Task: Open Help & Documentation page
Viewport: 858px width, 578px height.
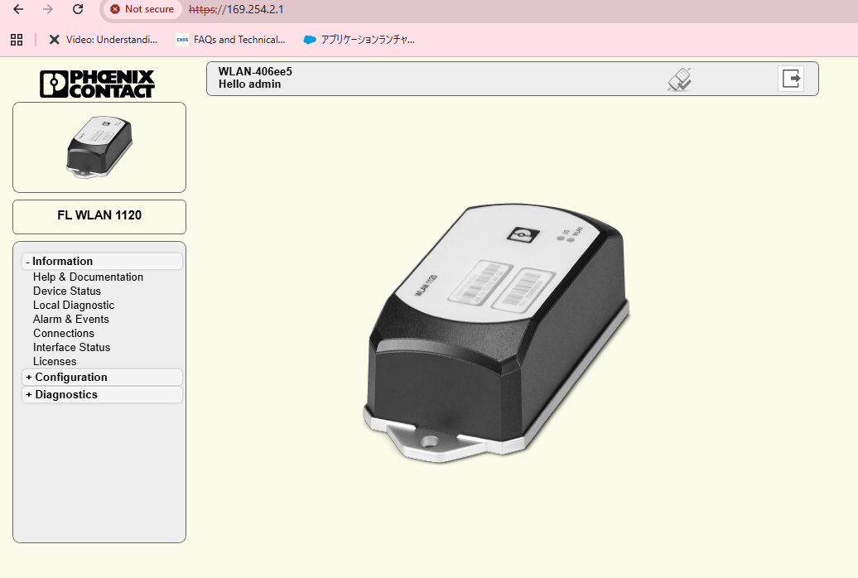Action: [88, 277]
